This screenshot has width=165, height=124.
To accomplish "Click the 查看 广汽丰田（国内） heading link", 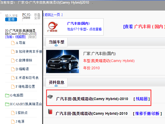I will 144,26.
